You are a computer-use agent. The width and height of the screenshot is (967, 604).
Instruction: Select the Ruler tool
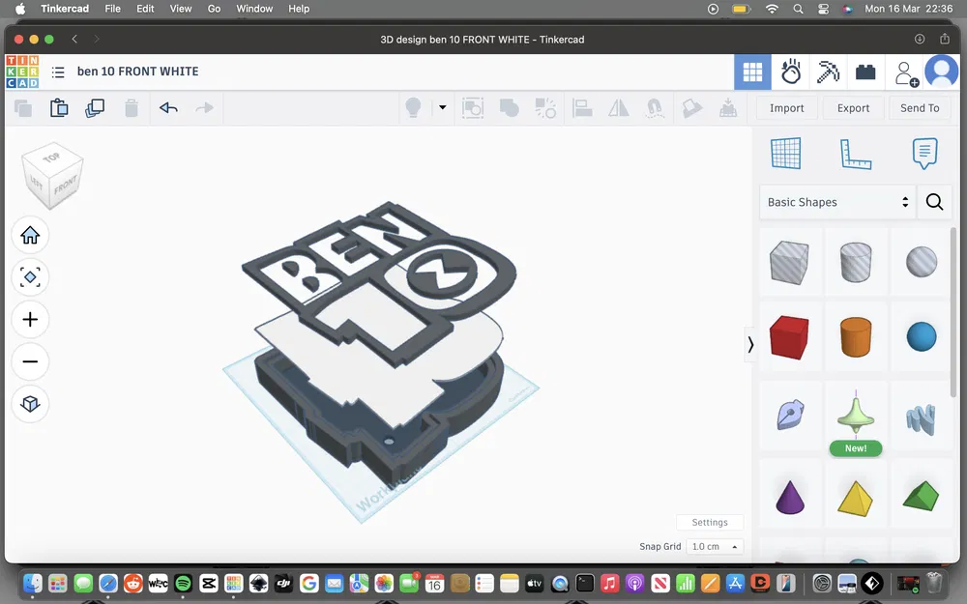856,153
